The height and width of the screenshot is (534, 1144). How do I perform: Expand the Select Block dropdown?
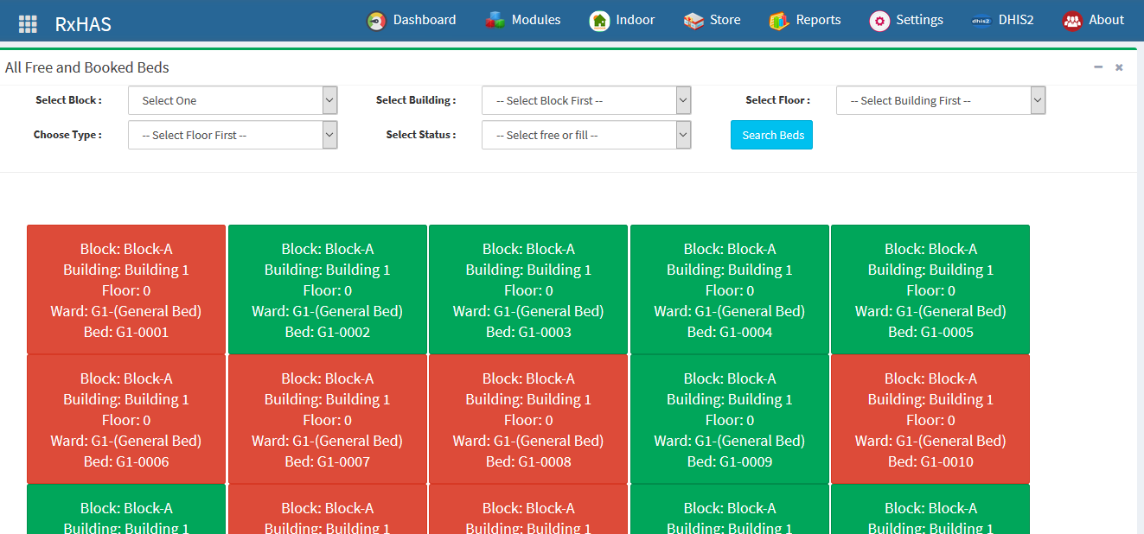click(233, 100)
